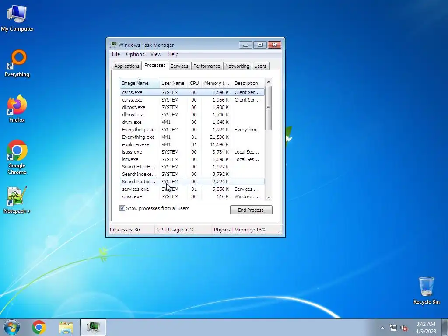Open the clock showing 3:42 AM
The width and height of the screenshot is (448, 336).
(426, 328)
